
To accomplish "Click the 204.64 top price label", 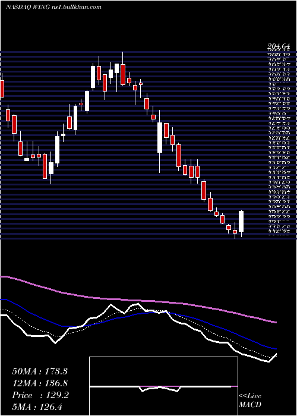I will click(278, 46).
